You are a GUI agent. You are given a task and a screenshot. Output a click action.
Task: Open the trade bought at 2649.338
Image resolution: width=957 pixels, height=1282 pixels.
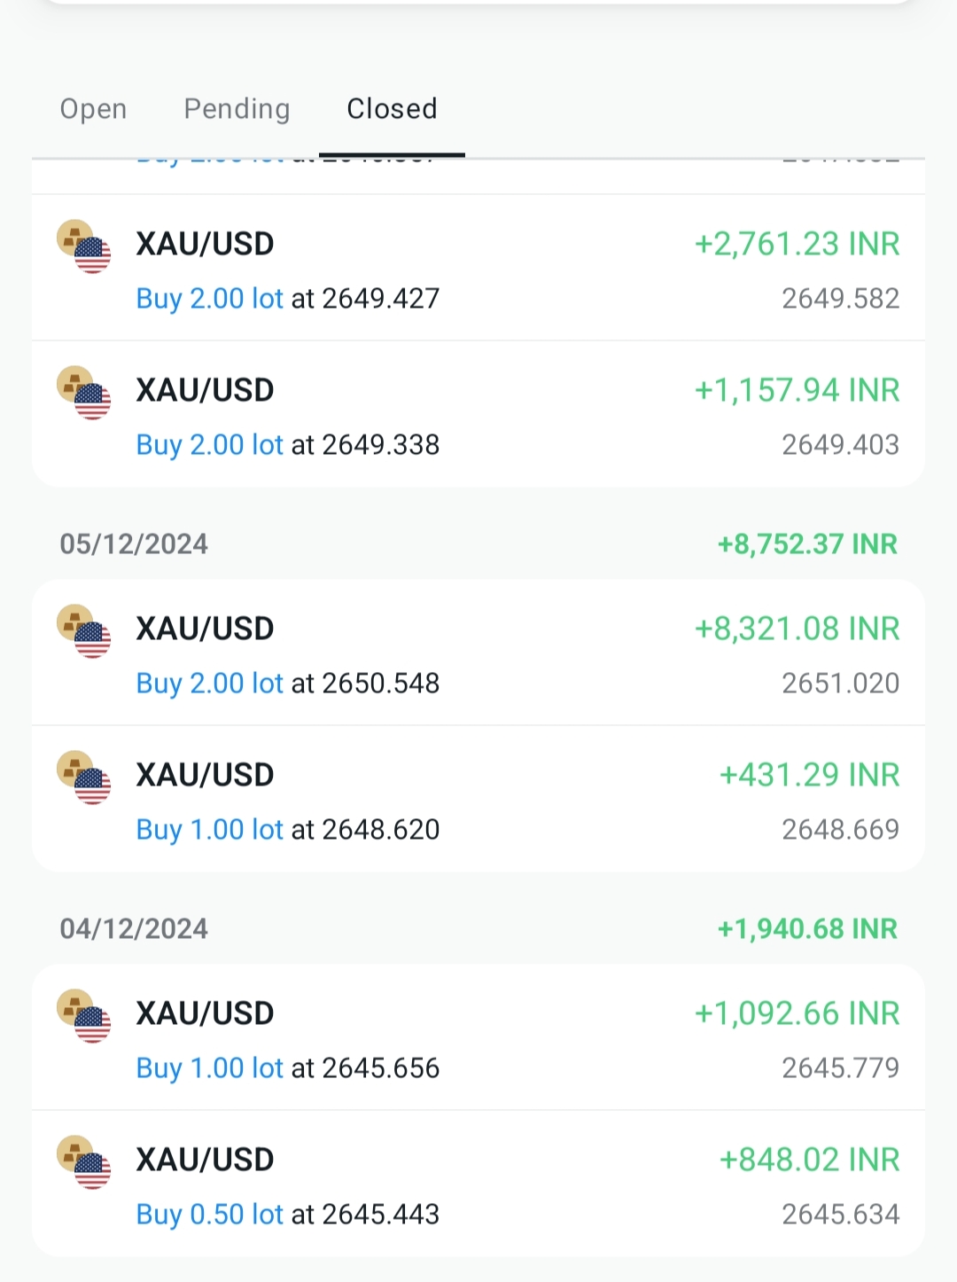tap(478, 415)
